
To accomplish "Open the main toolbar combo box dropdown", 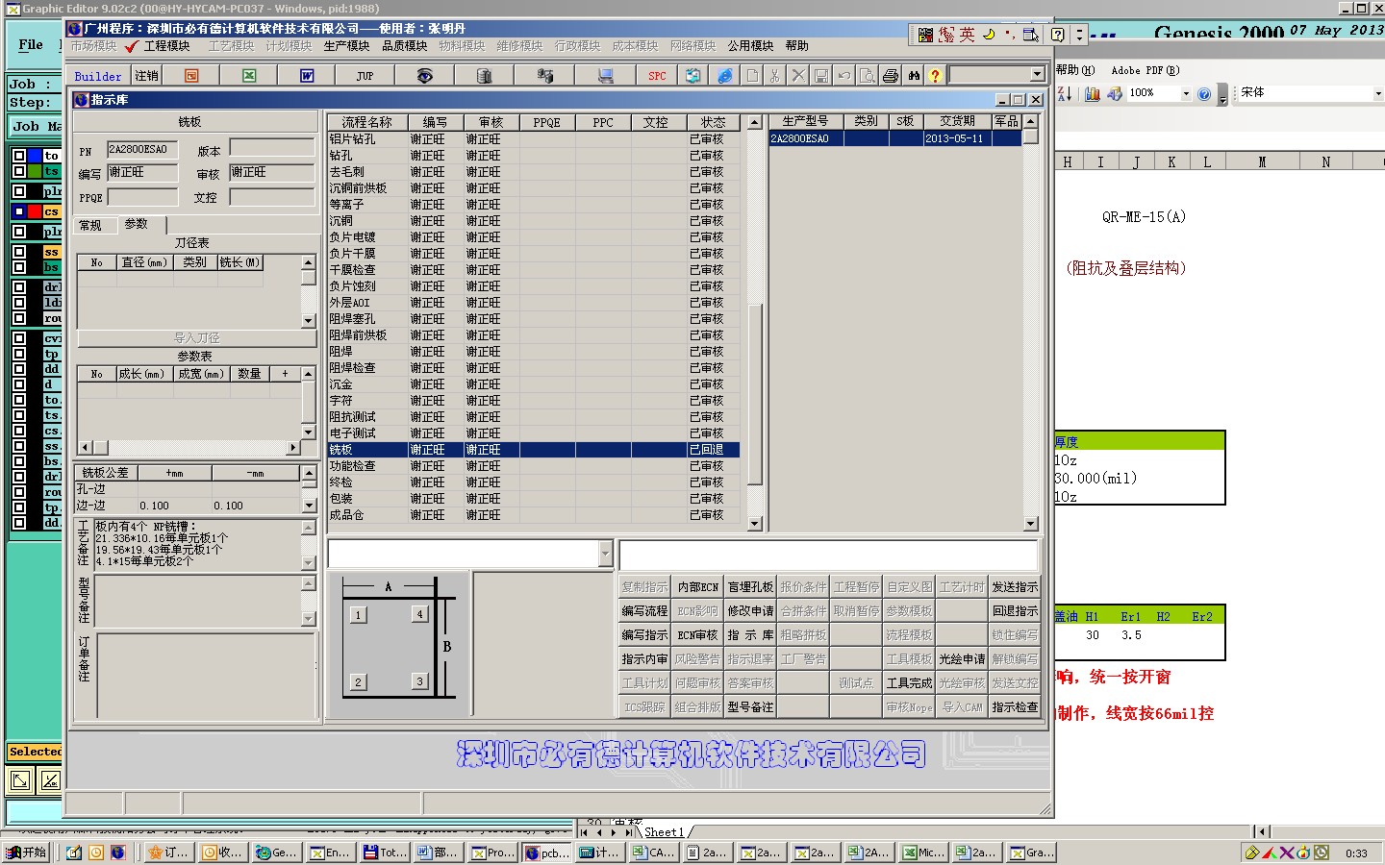I will click(x=1037, y=75).
